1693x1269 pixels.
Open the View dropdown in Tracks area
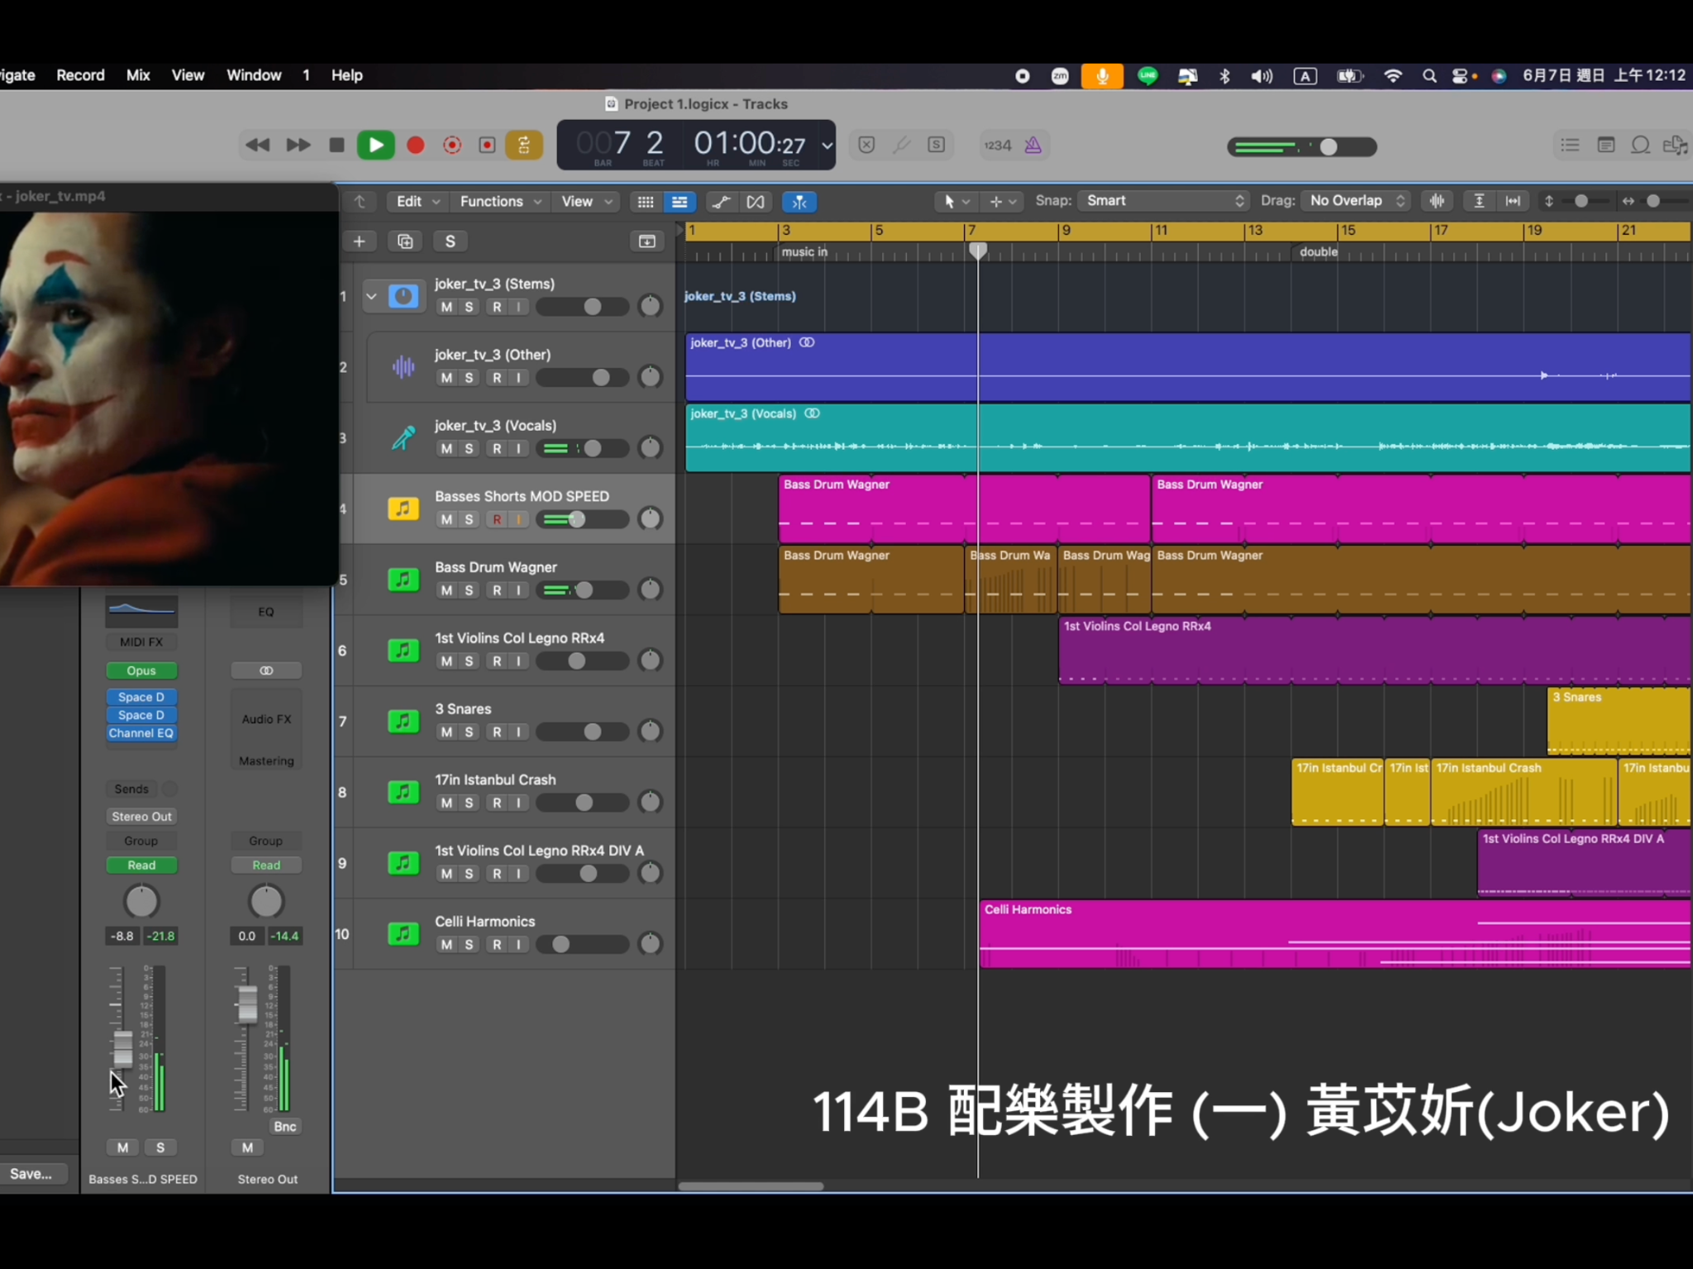click(586, 202)
